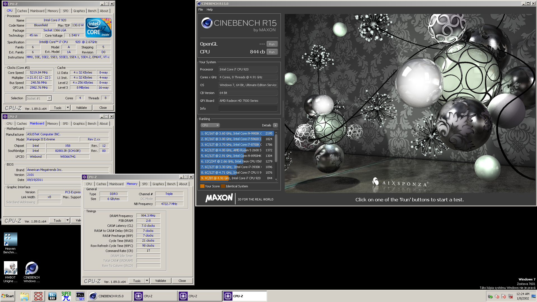Launch PLL SET utility from taskbar
537x302 pixels.
(80, 296)
